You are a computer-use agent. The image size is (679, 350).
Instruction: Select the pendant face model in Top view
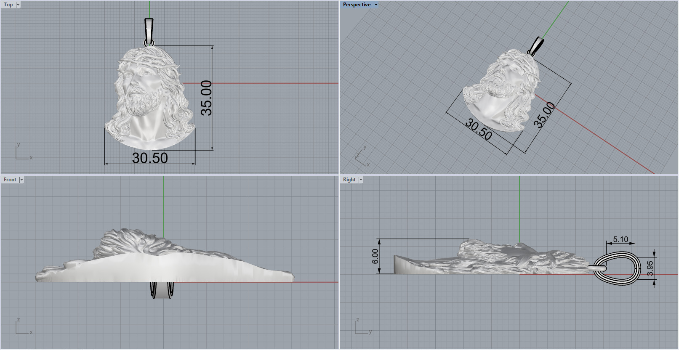[149, 98]
